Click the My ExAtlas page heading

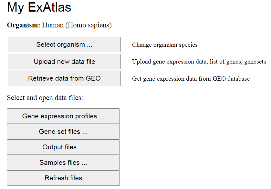click(39, 7)
